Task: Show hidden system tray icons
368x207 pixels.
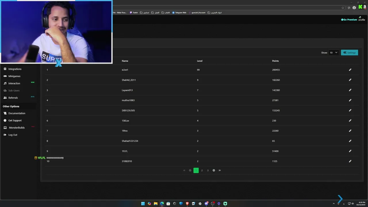Action: (334, 204)
